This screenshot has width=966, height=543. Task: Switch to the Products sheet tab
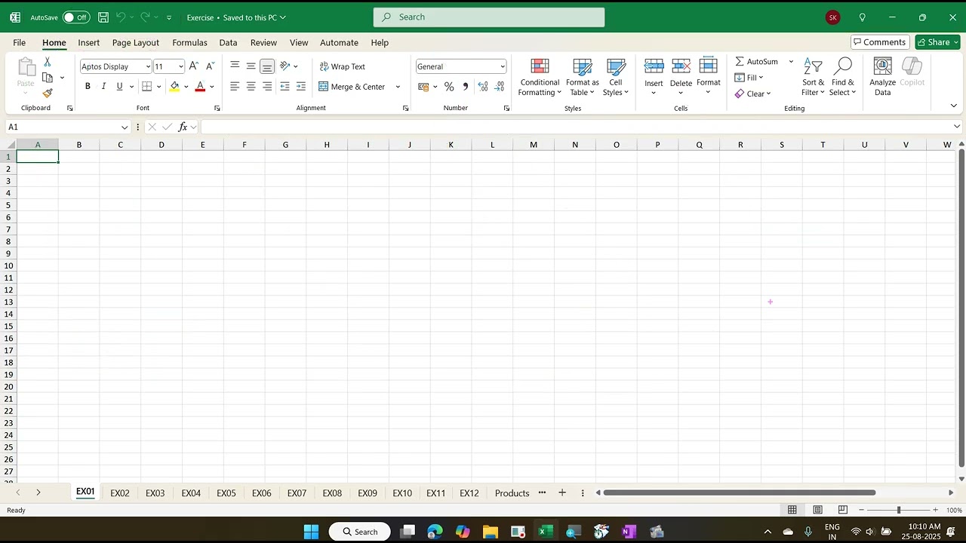512,493
